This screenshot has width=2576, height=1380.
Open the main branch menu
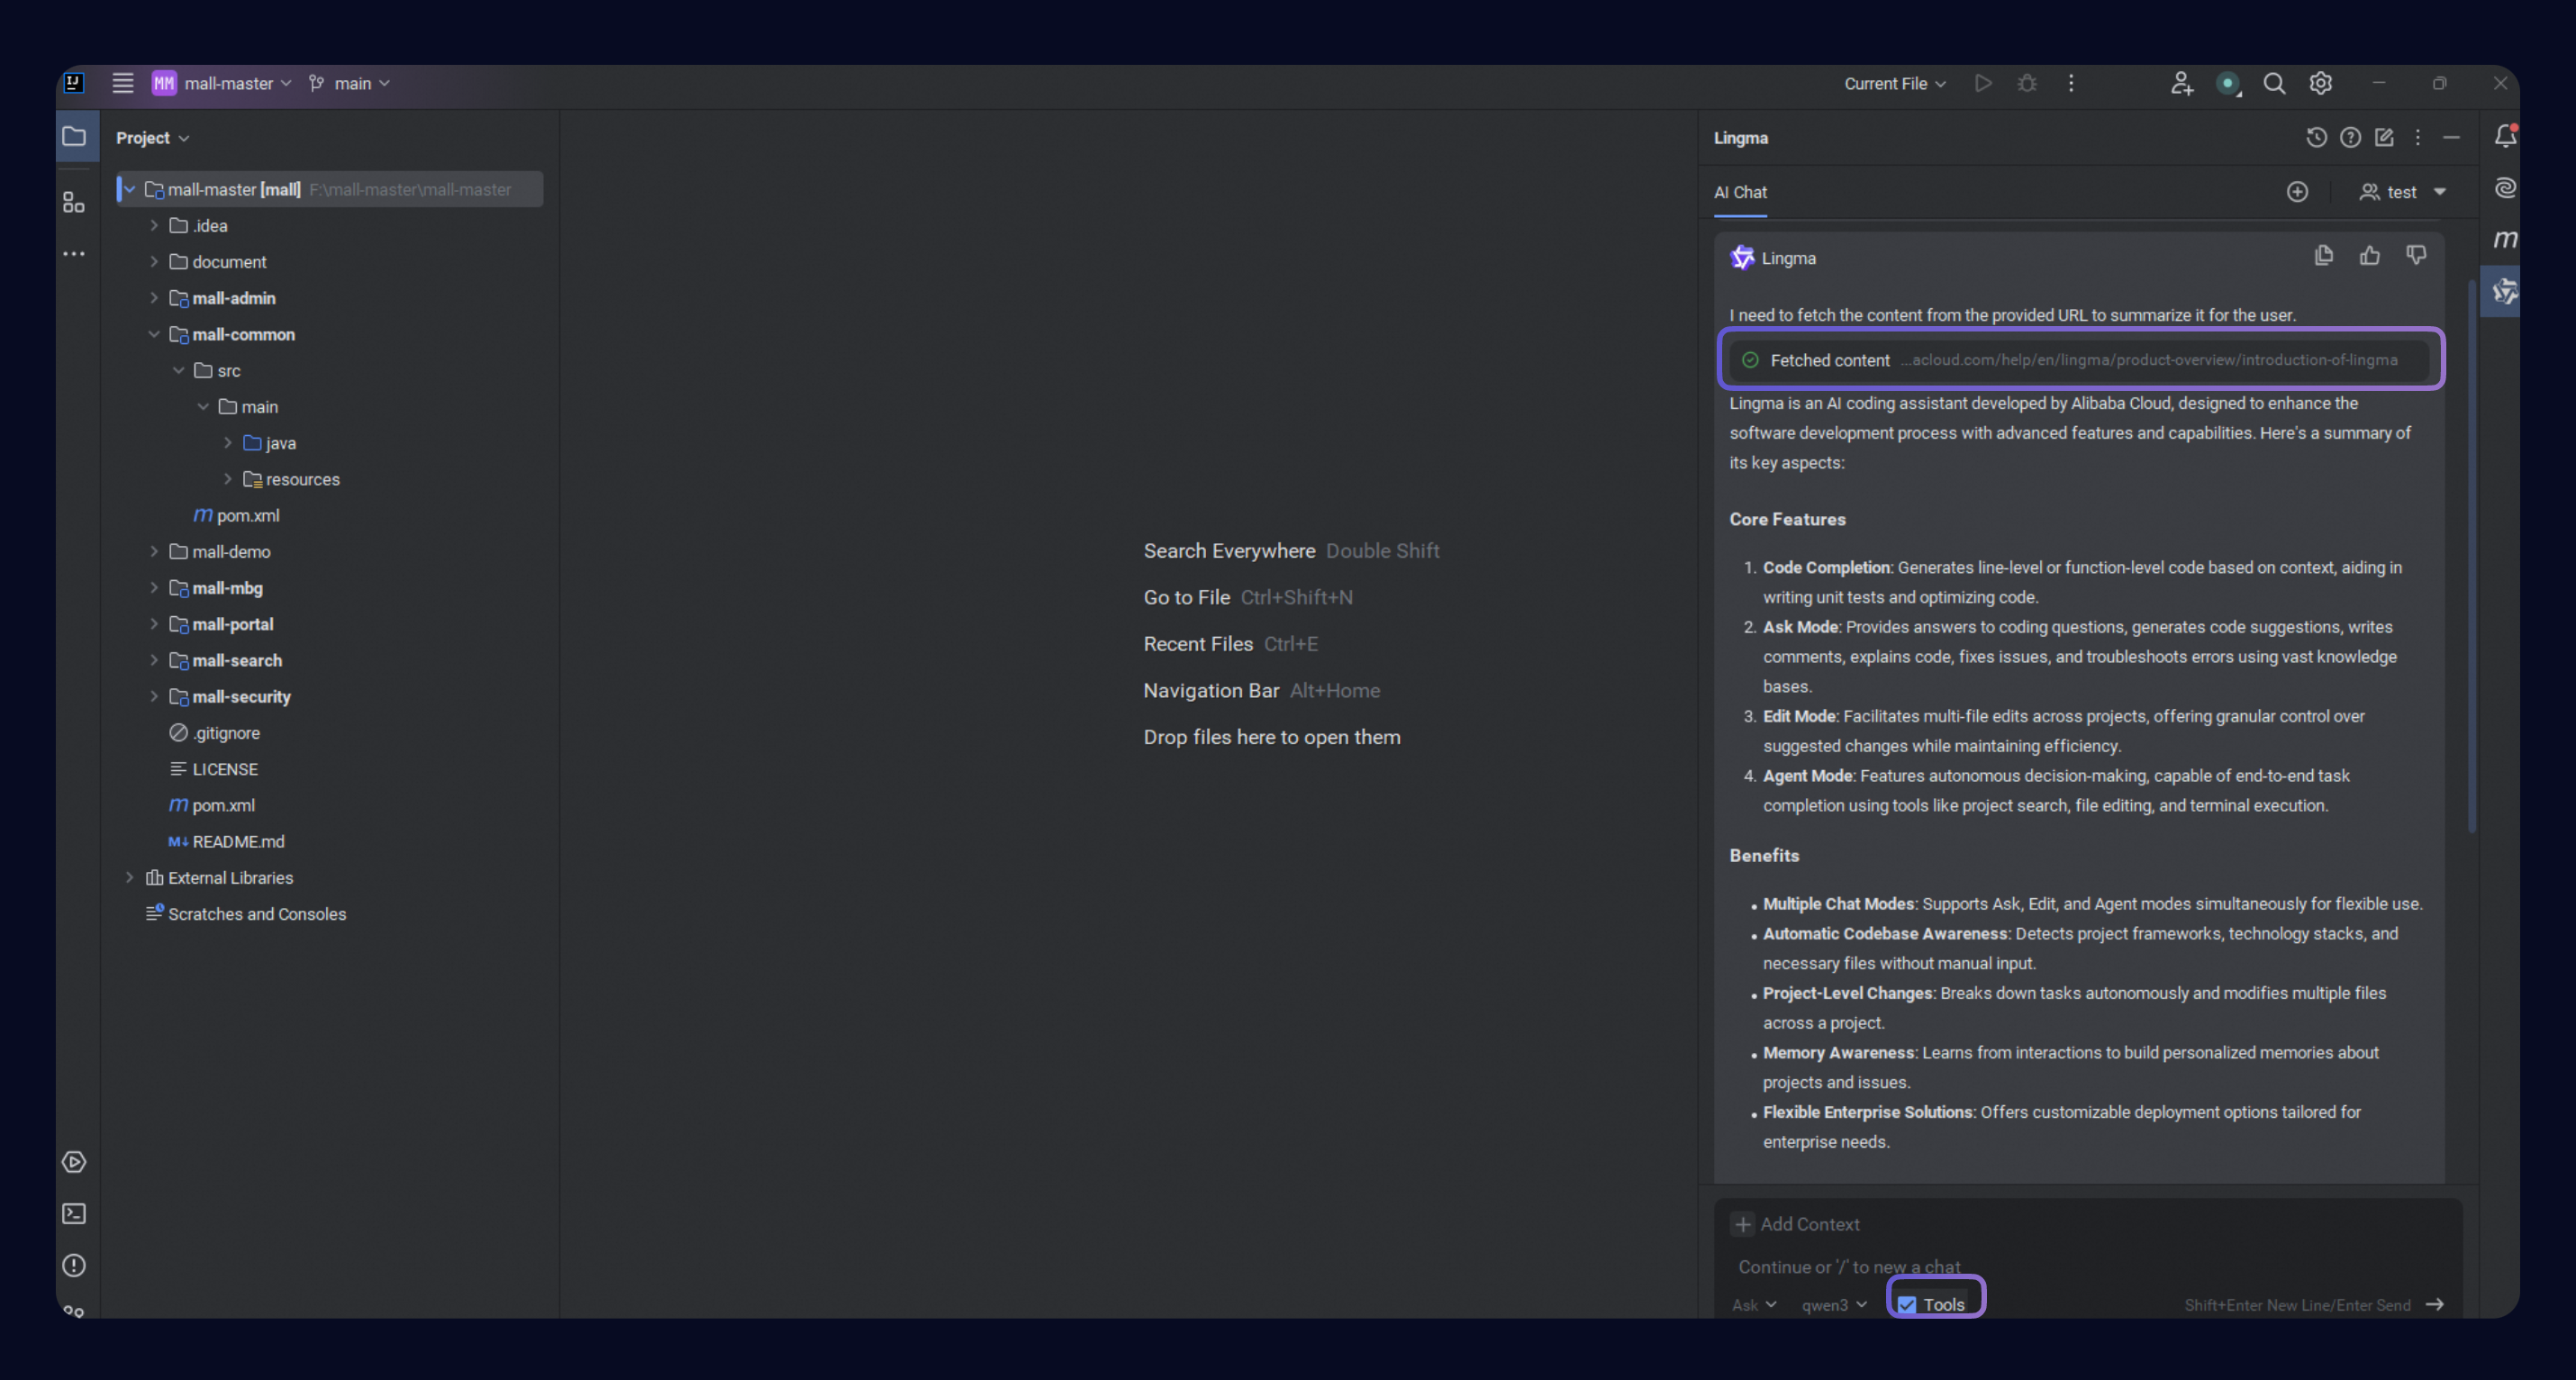(x=350, y=84)
